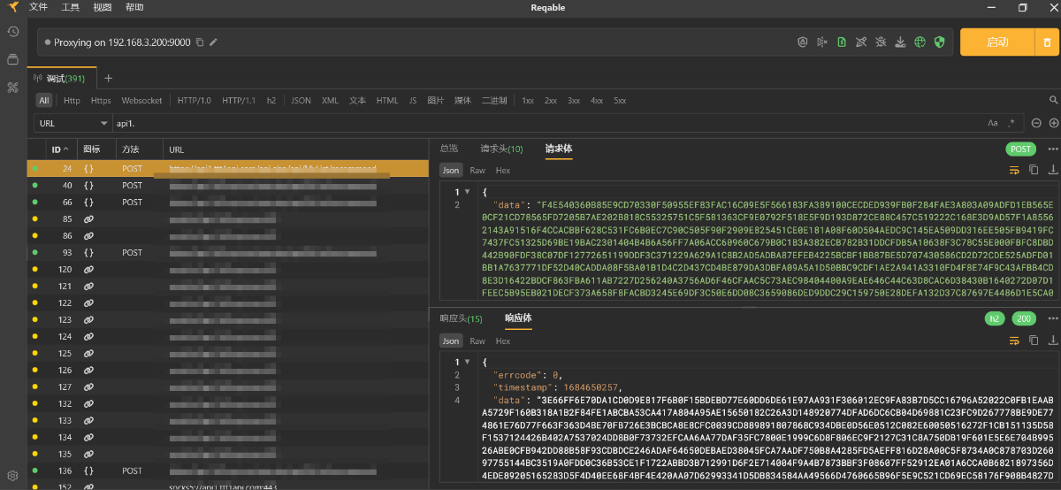Image resolution: width=1061 pixels, height=490 pixels.
Task: Open the 工具 menu
Action: tap(71, 7)
